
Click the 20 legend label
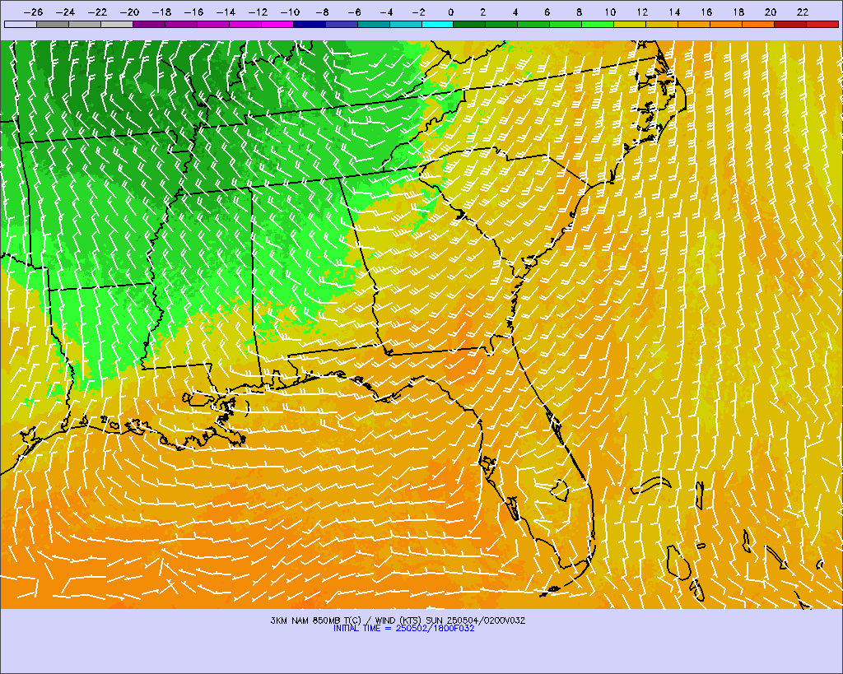coord(771,12)
